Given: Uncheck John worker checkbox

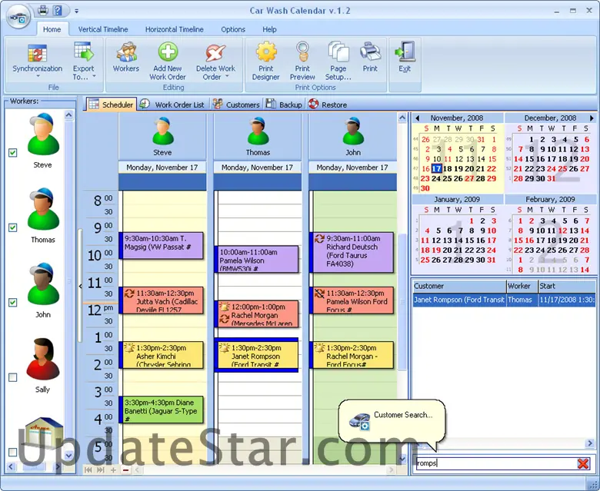Looking at the screenshot, I should 12,303.
